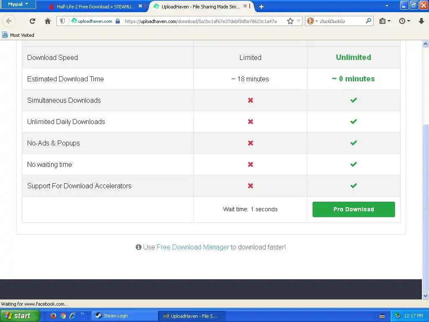Reload the page with the refresh icon

point(32,21)
